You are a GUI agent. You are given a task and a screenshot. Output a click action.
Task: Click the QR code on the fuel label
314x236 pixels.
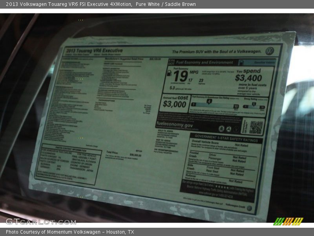point(256,127)
